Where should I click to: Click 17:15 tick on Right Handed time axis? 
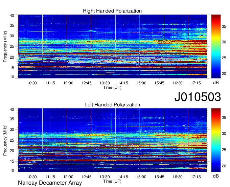click(196, 83)
